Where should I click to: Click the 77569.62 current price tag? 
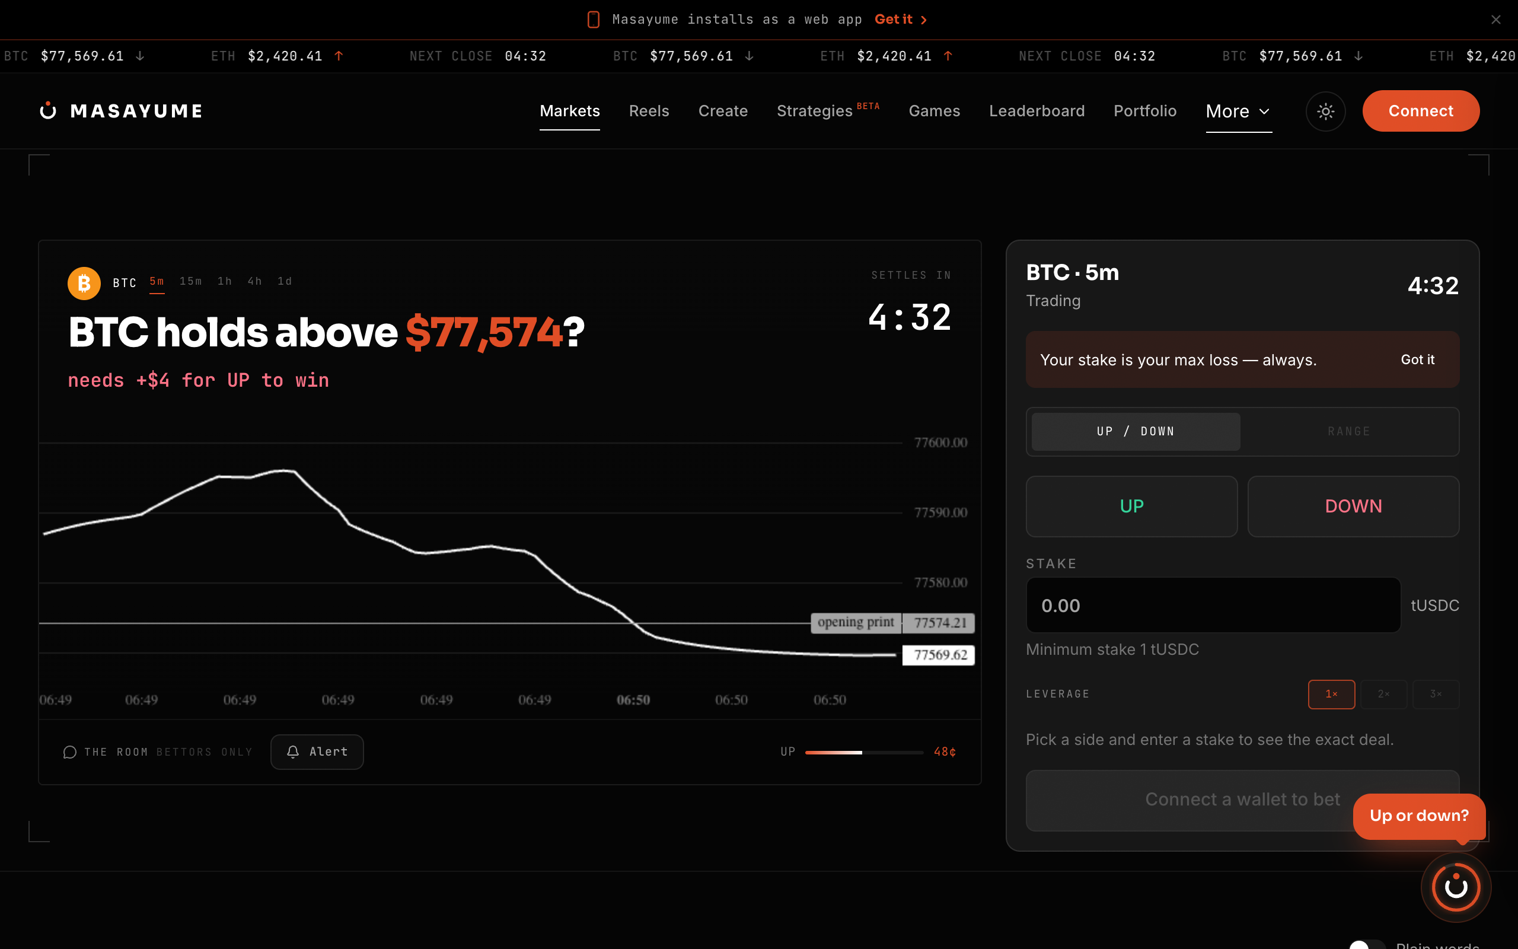click(939, 655)
